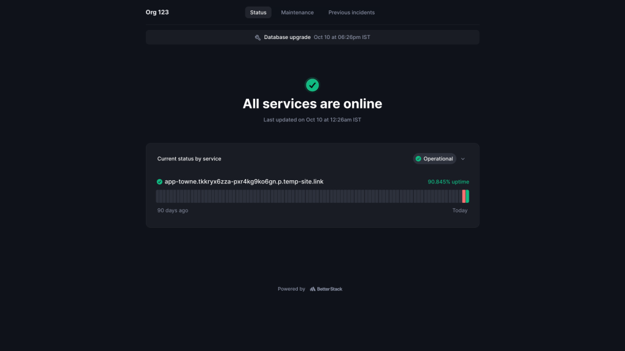
Task: Click the Operational status badge
Action: tap(434, 159)
